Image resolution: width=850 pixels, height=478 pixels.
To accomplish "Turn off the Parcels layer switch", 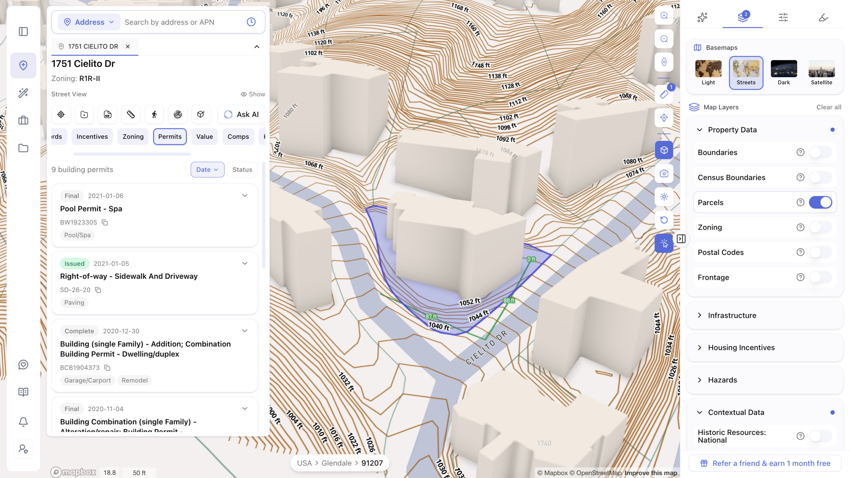I will [820, 202].
